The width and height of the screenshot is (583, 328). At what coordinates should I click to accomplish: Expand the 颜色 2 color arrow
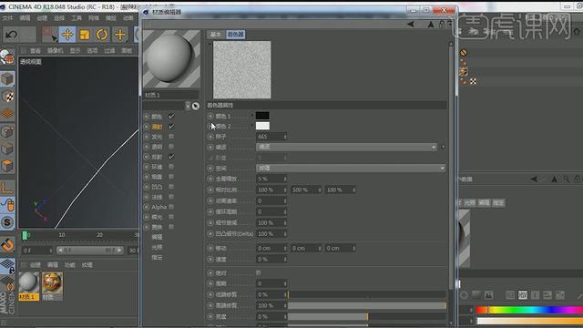252,126
